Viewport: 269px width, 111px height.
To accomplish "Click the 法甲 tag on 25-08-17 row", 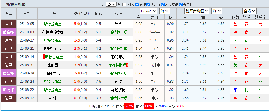I will point(8,98).
